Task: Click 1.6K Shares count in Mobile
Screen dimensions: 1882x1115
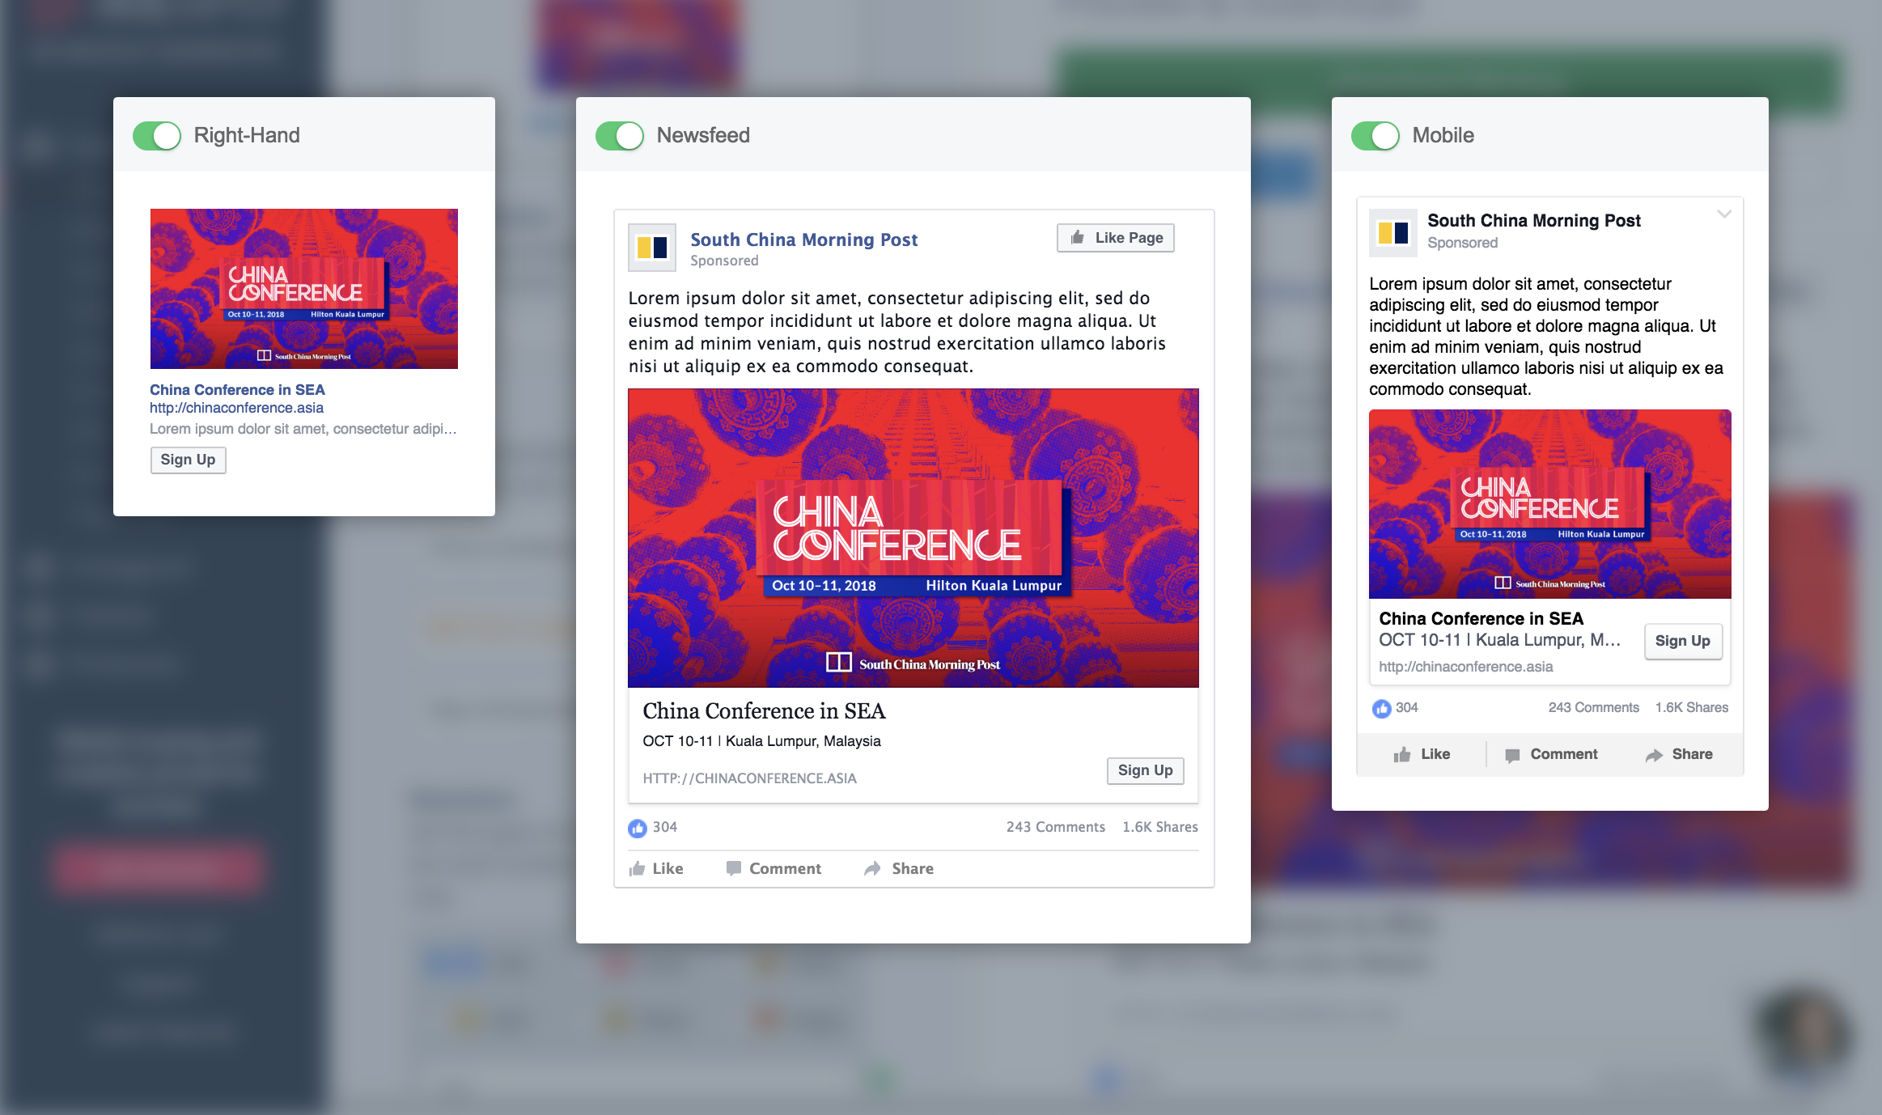Action: [1692, 707]
